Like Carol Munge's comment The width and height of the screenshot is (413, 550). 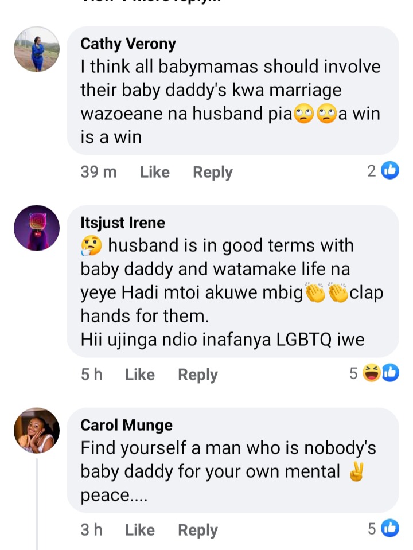point(140,530)
